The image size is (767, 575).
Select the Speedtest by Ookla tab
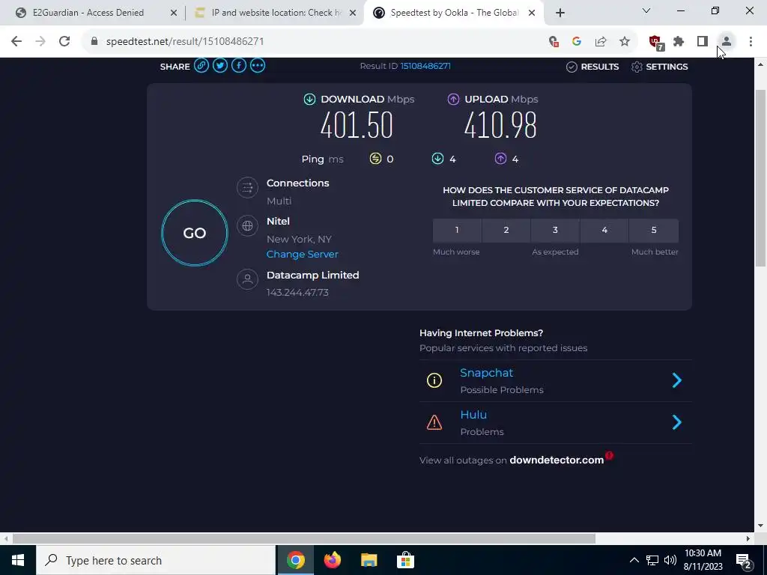pos(454,13)
